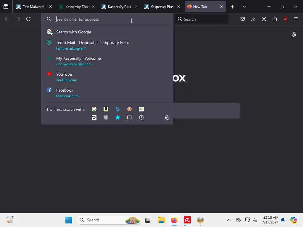Focus the toolbar Search box
The width and height of the screenshot is (303, 227).
[x=202, y=19]
